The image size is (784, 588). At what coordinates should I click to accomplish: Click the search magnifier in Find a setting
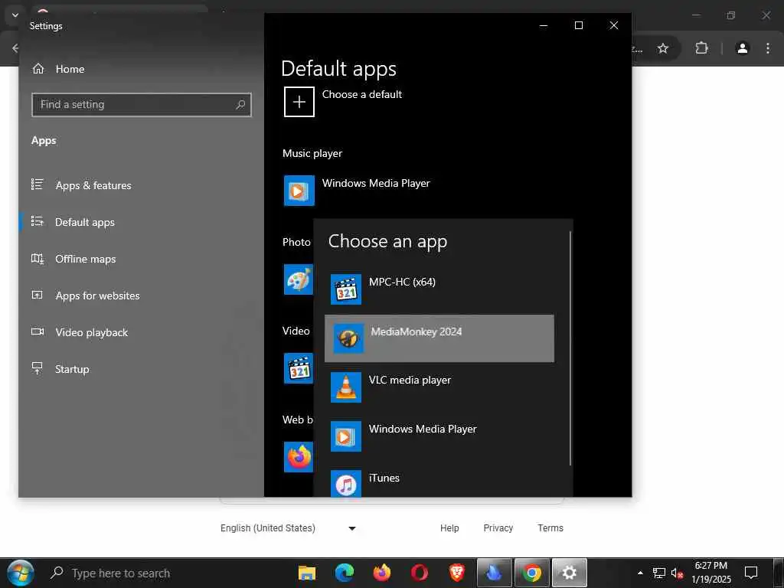(x=240, y=104)
